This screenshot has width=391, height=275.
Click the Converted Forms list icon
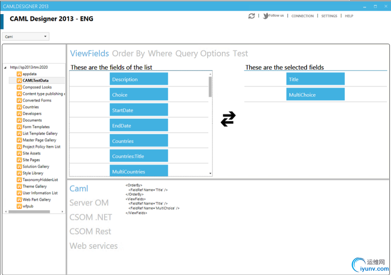point(19,100)
